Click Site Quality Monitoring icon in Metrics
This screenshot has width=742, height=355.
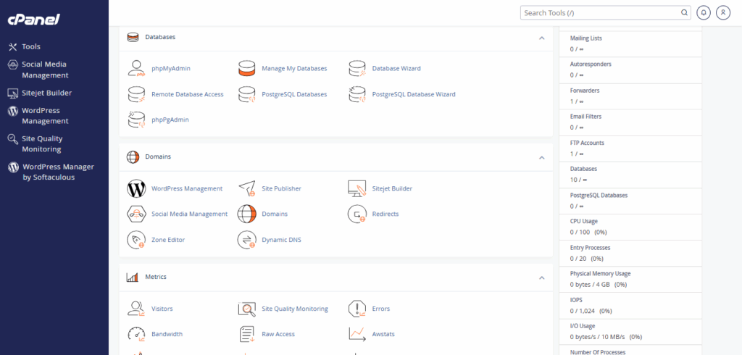point(247,309)
